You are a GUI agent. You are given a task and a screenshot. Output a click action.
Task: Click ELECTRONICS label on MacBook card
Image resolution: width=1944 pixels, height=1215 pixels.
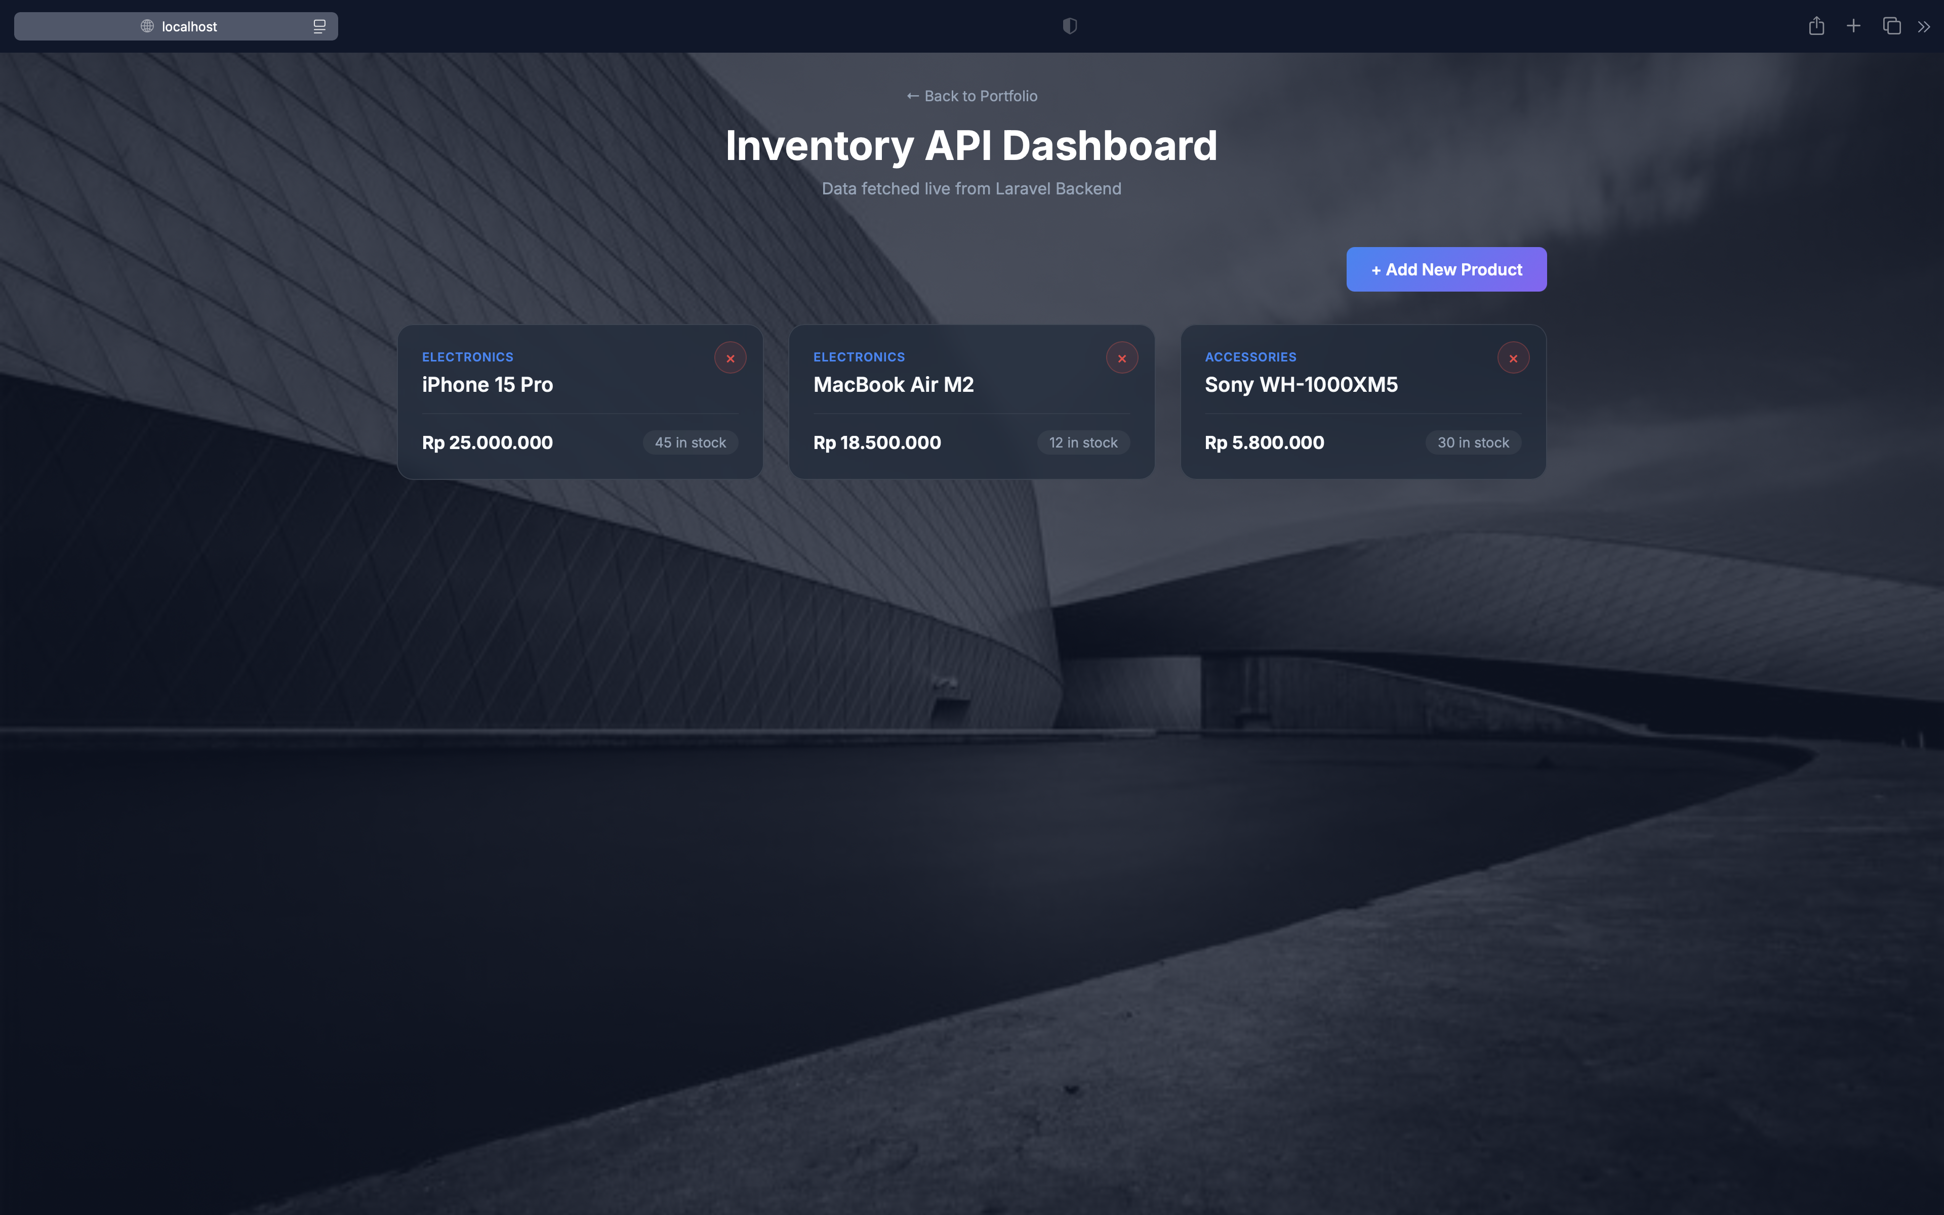pos(859,357)
